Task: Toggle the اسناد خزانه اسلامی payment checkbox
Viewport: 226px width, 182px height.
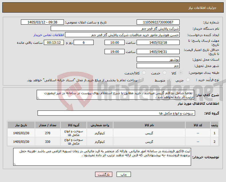Action: [142, 80]
